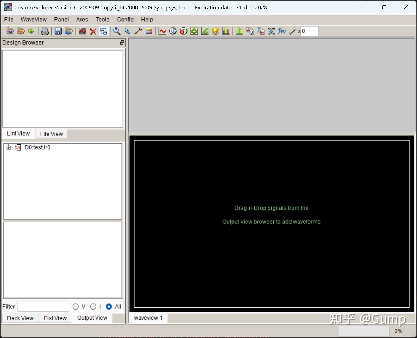
Task: Click the open waveform file folder icon
Action: coord(21,31)
